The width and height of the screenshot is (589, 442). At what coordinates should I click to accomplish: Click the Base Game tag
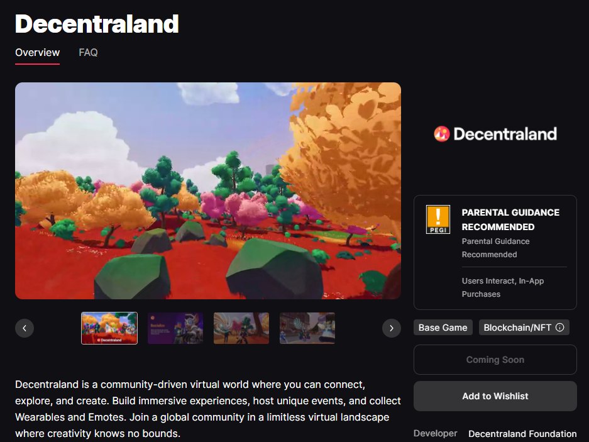[x=443, y=328]
